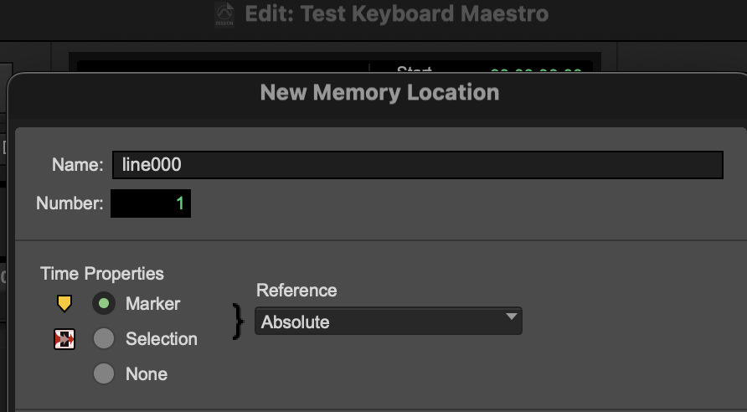This screenshot has height=412, width=747.
Task: Click the Edit: Test Keyboard Maestro window title
Action: click(397, 13)
